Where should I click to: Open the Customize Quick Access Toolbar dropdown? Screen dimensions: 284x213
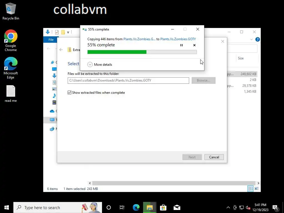click(68, 32)
